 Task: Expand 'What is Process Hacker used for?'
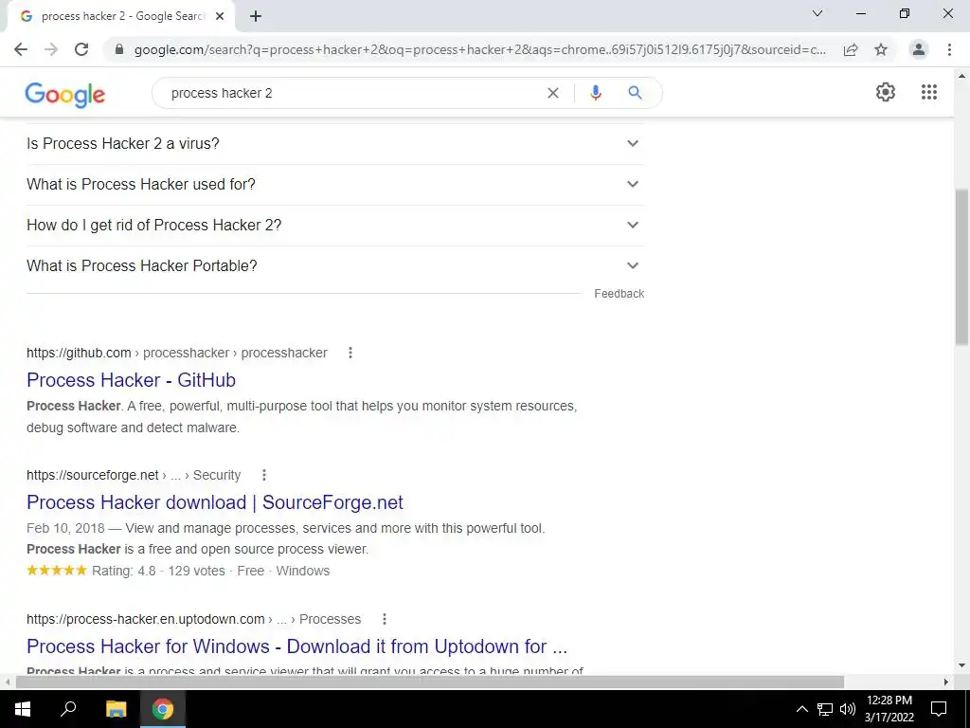pos(335,185)
